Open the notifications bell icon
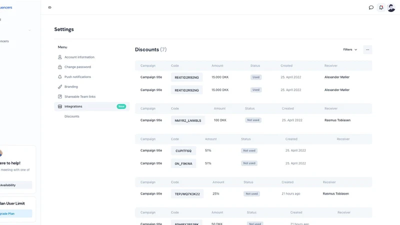400x225 pixels. (x=381, y=7)
